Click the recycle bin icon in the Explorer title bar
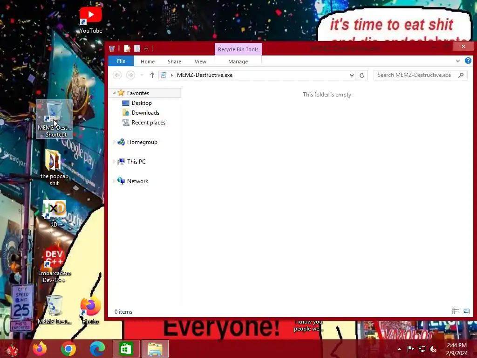This screenshot has height=358, width=477. (112, 48)
